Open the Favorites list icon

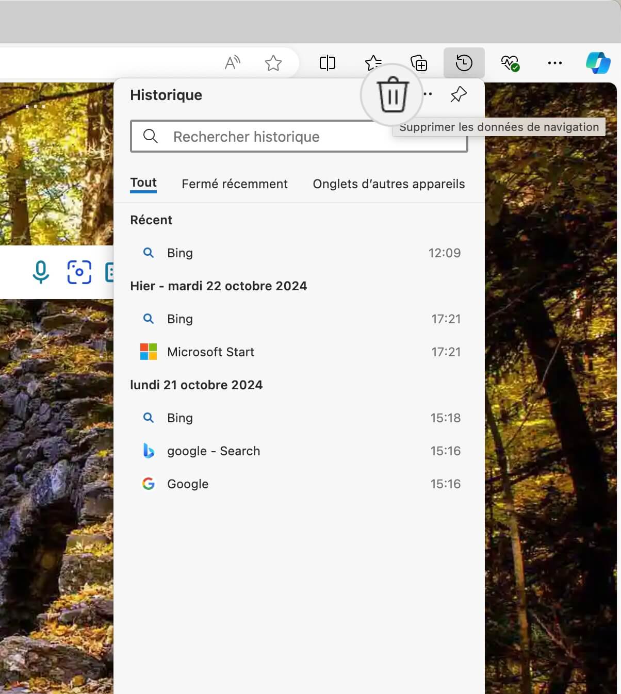click(x=373, y=63)
